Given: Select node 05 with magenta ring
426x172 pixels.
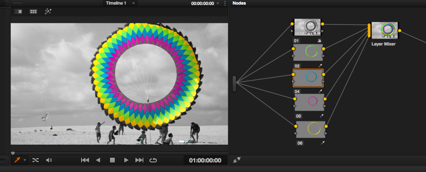Looking at the screenshot, I should [x=310, y=102].
